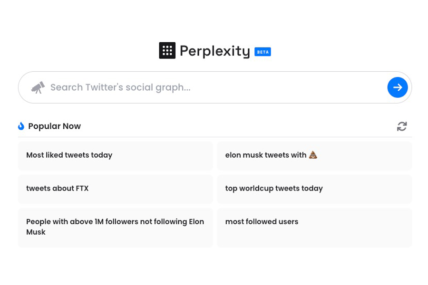Pick the top worldcup tweets today suggestion
Image resolution: width=428 pixels, height=285 pixels.
[x=314, y=189]
